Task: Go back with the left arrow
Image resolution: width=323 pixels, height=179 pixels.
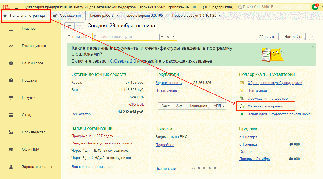Action: (70, 26)
